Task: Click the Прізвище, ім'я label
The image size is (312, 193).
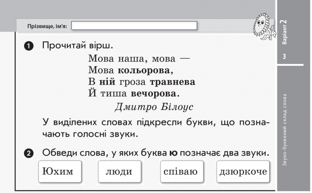Action: [47, 26]
